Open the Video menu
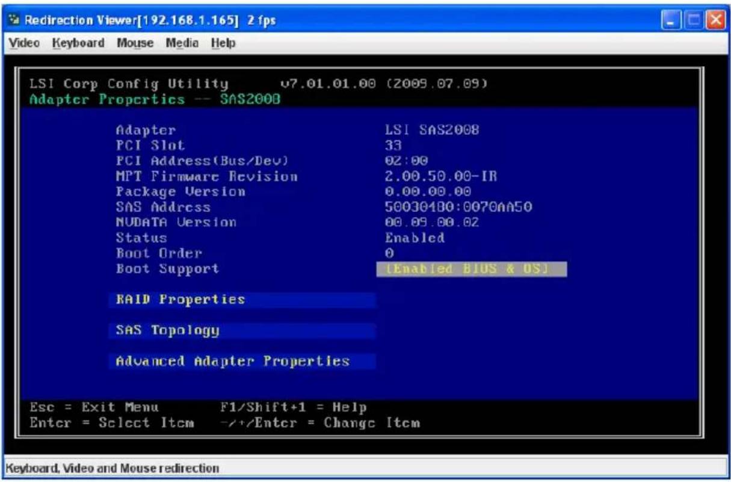The width and height of the screenshot is (731, 482). point(25,43)
